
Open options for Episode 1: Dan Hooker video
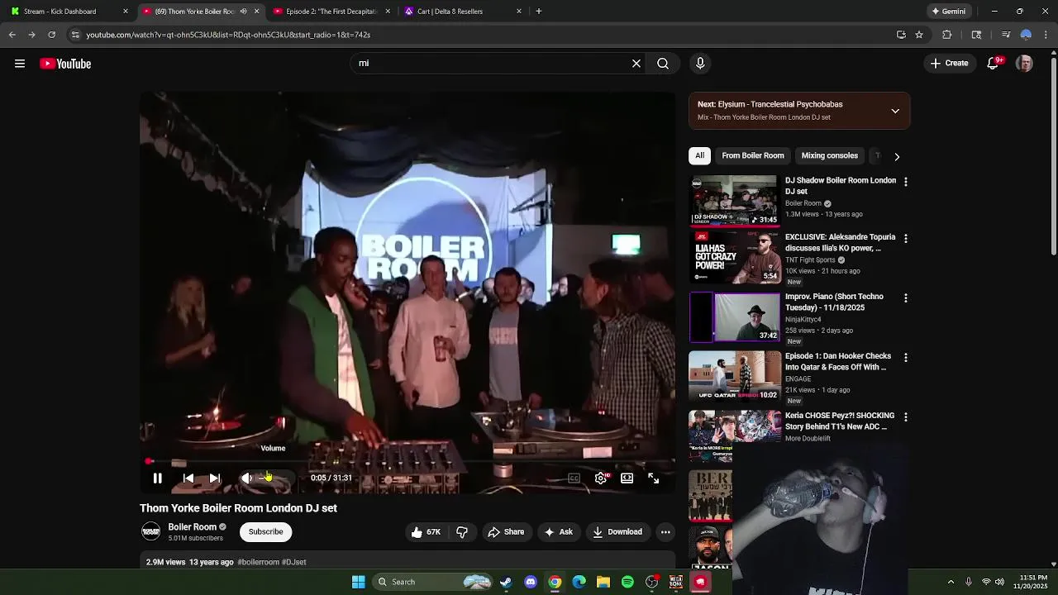coord(906,357)
